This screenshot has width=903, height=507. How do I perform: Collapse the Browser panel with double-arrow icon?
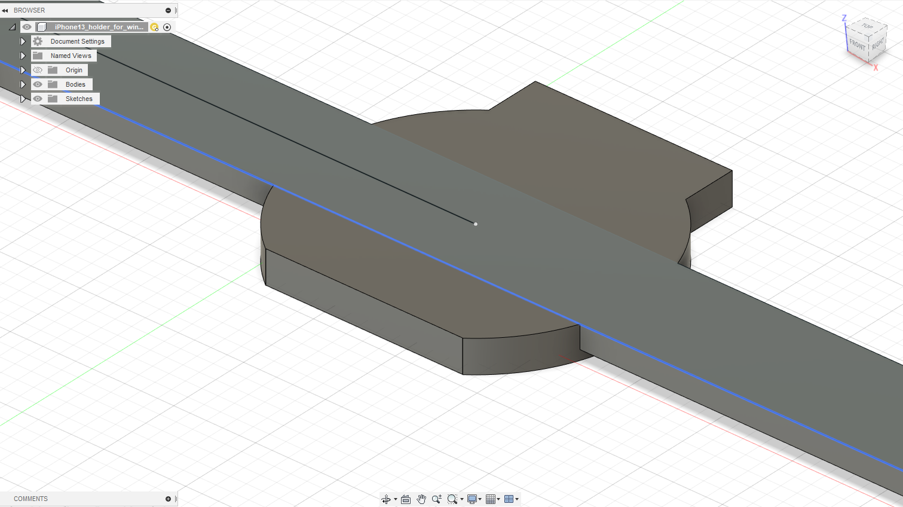5,10
